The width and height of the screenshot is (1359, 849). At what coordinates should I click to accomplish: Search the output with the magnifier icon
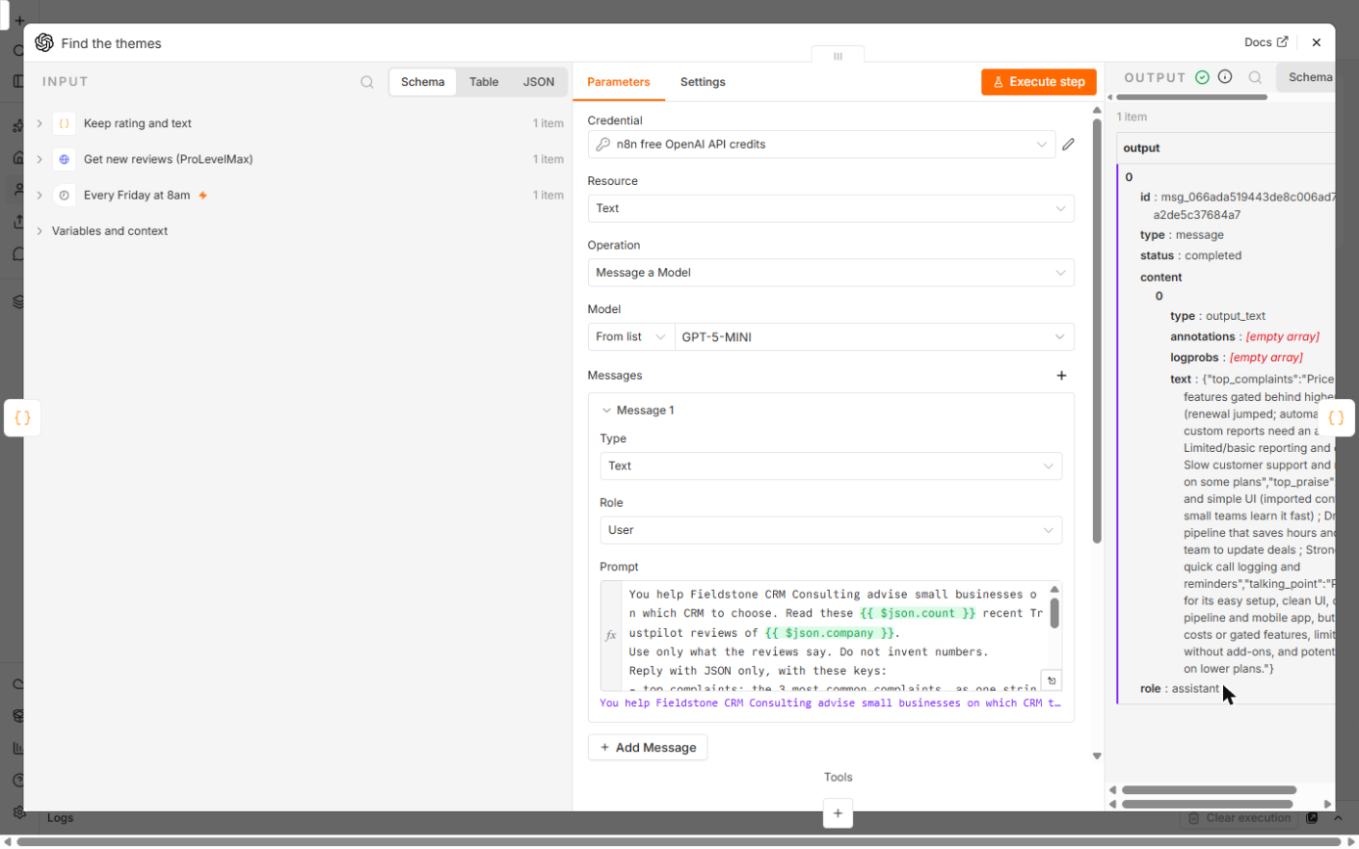1255,77
